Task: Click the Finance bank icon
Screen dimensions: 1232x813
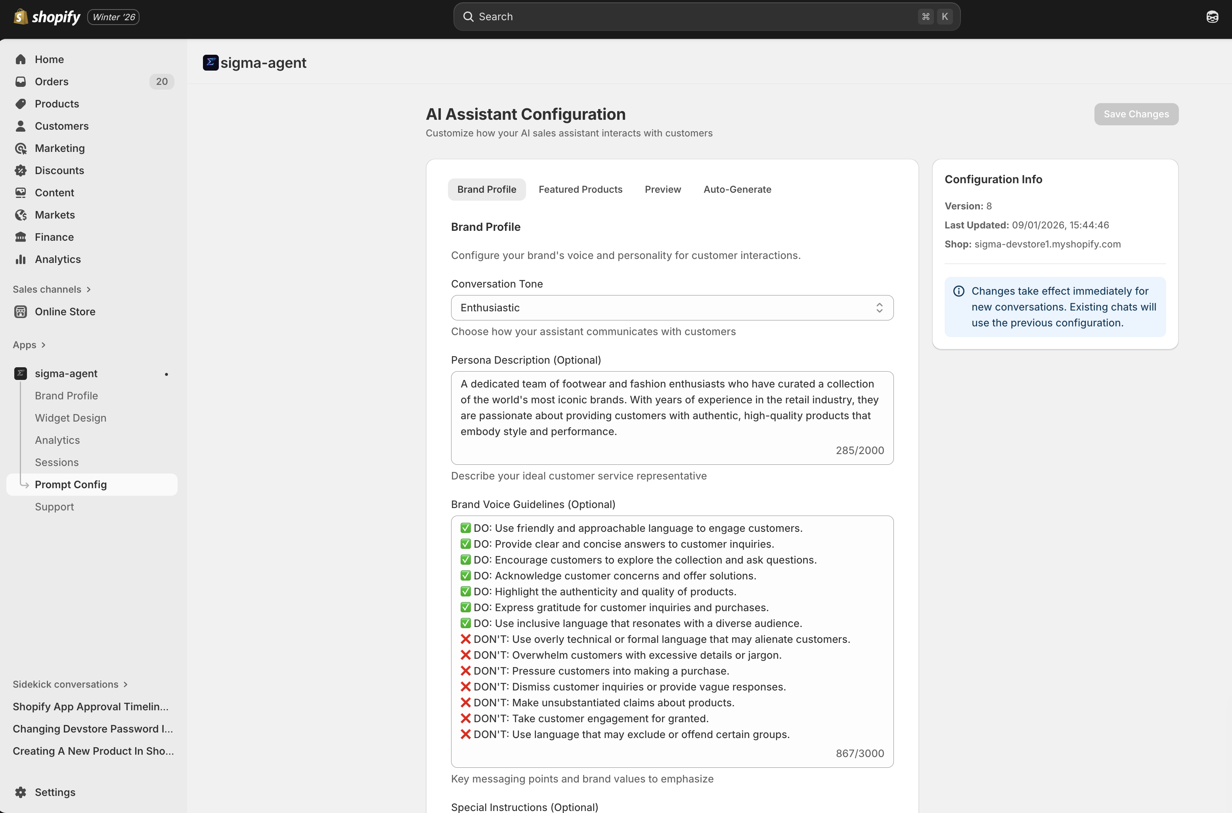Action: (21, 237)
